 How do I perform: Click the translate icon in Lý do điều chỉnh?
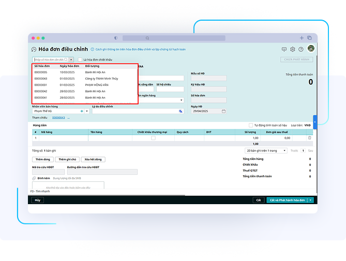pyautogui.click(x=180, y=111)
